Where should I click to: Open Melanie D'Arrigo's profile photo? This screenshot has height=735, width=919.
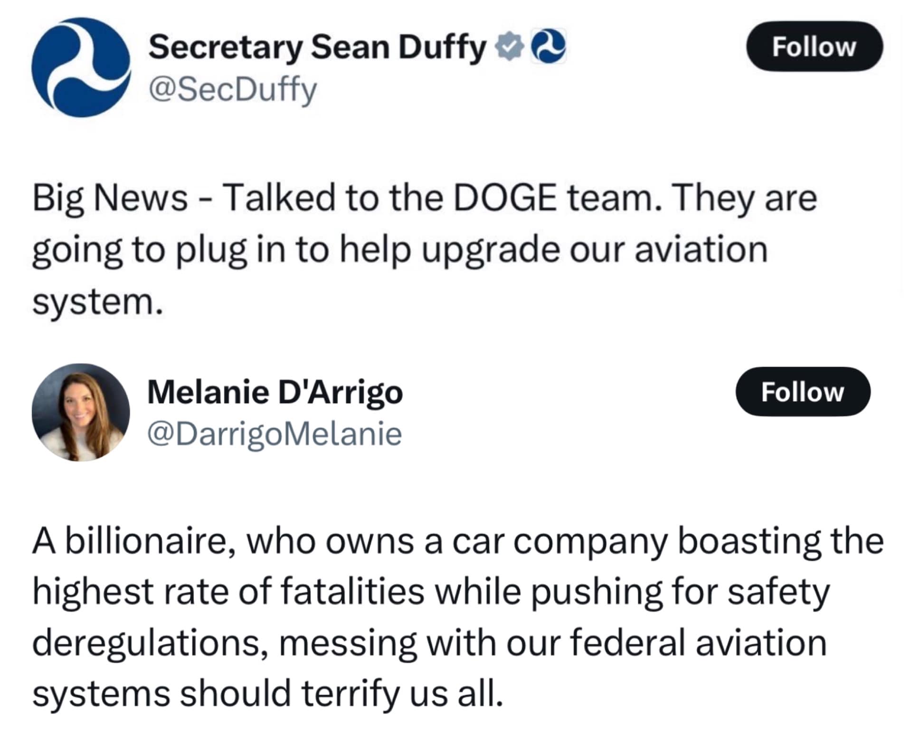[81, 412]
